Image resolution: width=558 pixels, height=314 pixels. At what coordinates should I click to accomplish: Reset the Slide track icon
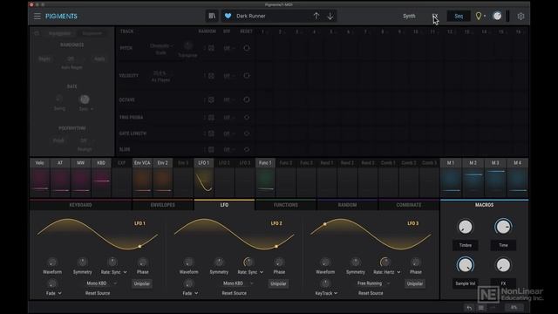point(246,149)
